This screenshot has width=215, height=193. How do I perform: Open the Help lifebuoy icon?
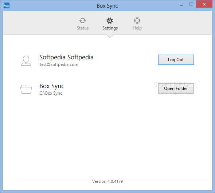[137, 21]
